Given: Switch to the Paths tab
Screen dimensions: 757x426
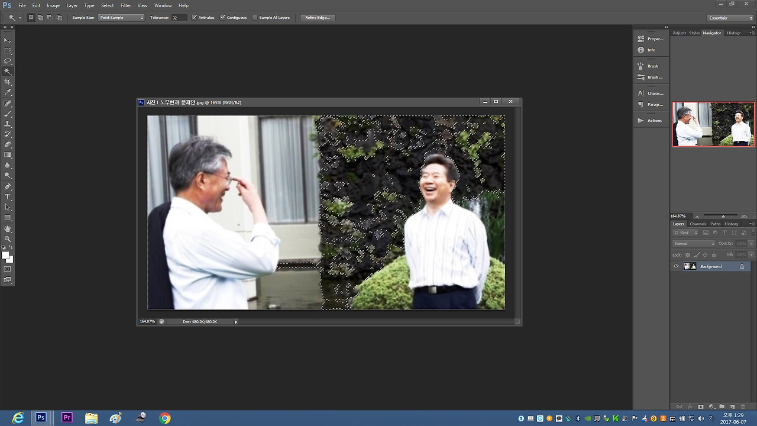Looking at the screenshot, I should (716, 224).
